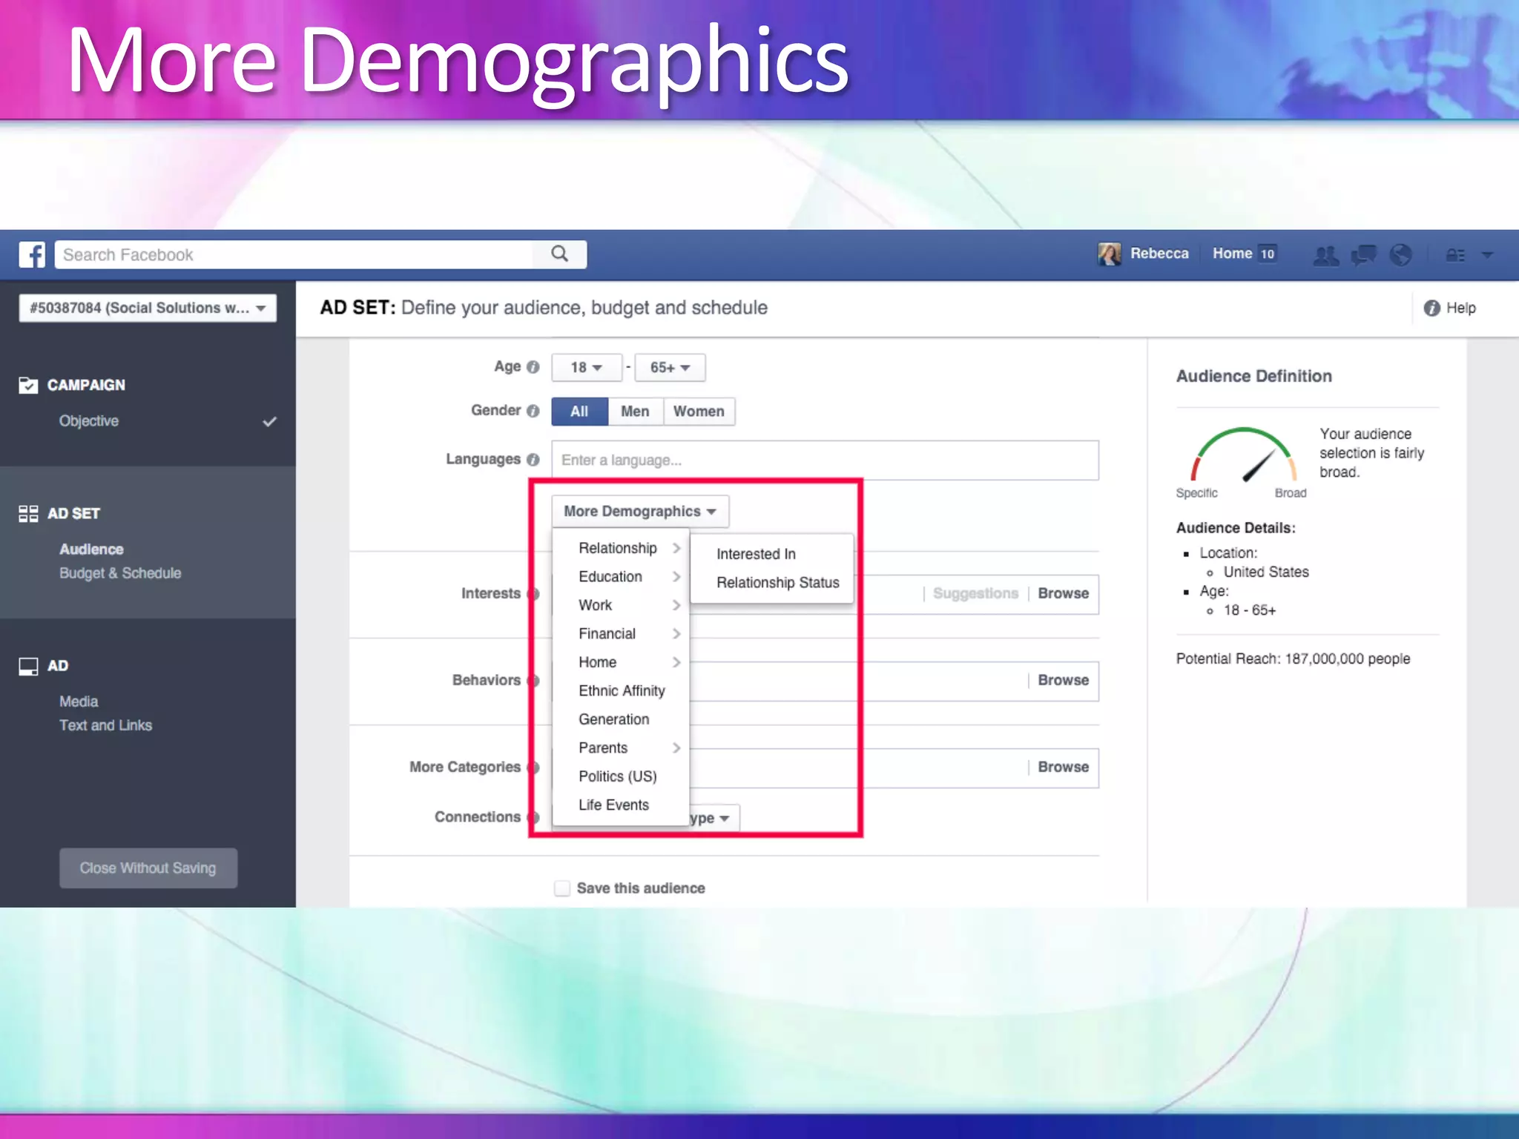Click the Age info icon

coord(533,367)
